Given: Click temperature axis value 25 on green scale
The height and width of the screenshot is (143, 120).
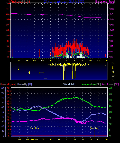Looking at the screenshot, I should pyautogui.click(x=110, y=106).
